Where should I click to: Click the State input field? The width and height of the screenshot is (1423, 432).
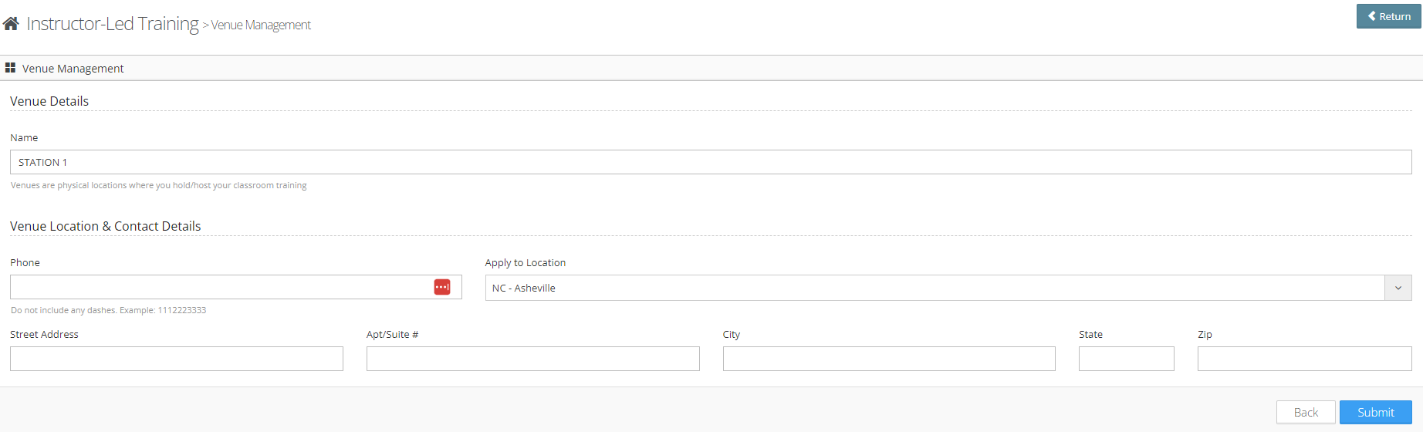[1126, 359]
